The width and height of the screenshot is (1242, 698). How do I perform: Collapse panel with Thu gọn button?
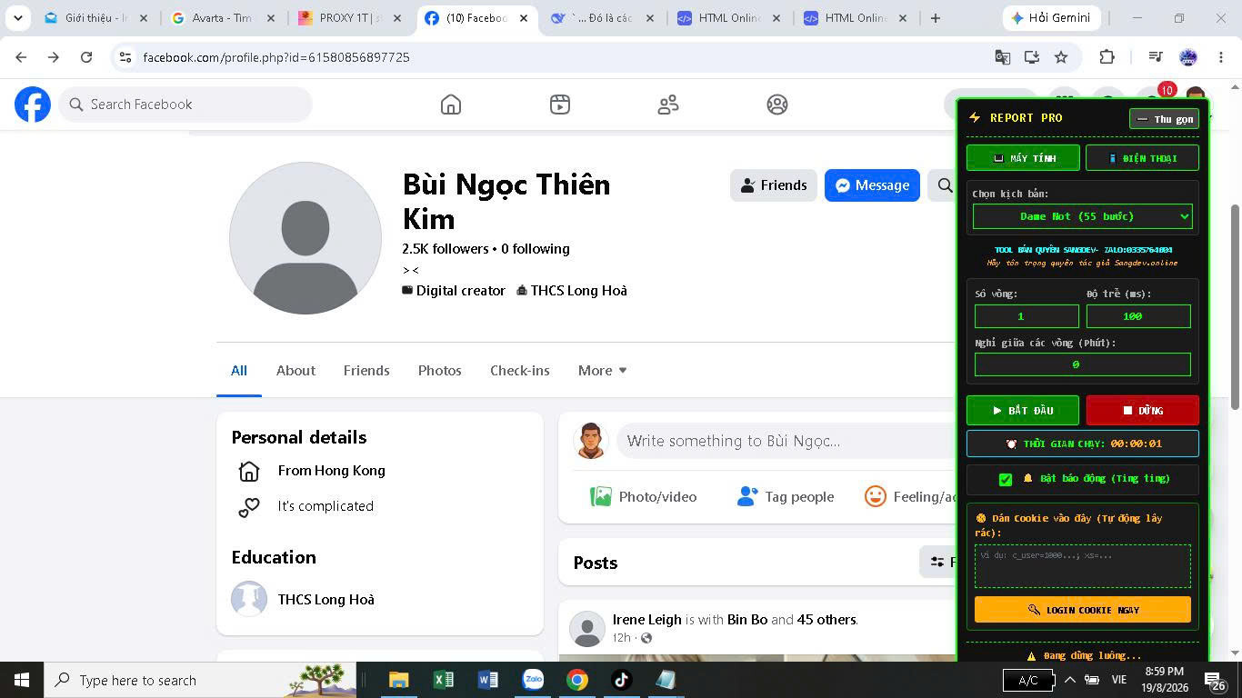[1164, 119]
